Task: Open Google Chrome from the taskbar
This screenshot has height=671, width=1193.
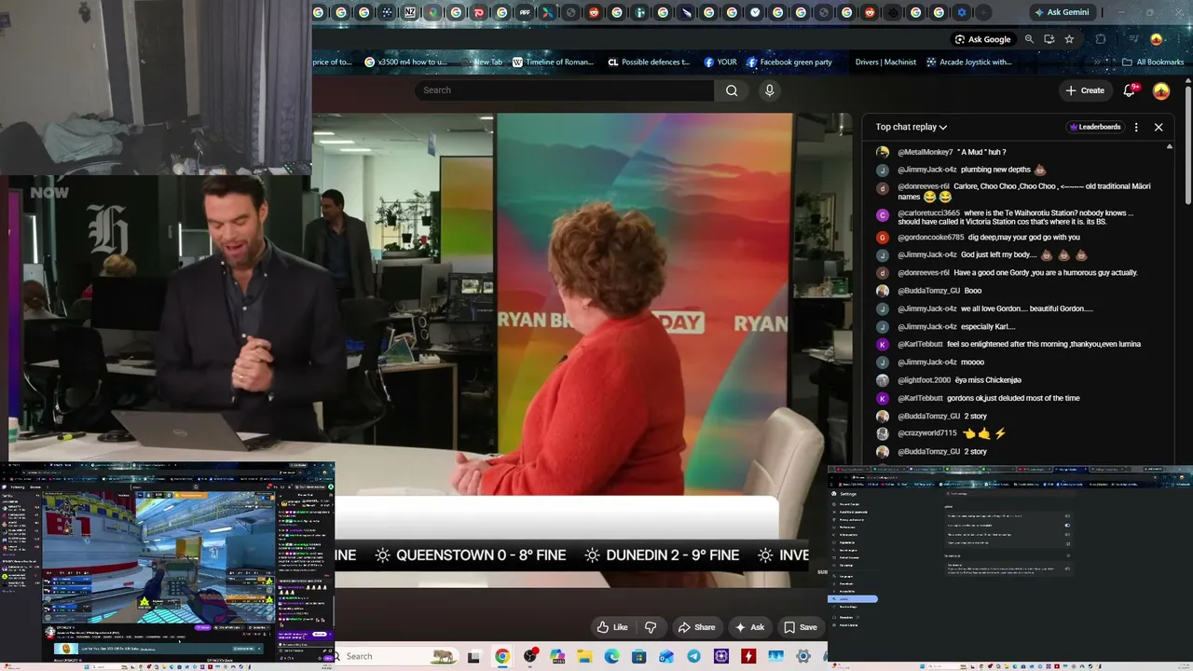Action: click(x=502, y=657)
